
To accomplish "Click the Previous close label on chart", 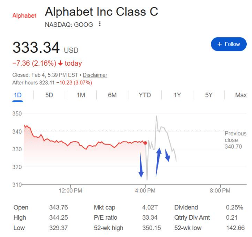I will click(235, 140).
